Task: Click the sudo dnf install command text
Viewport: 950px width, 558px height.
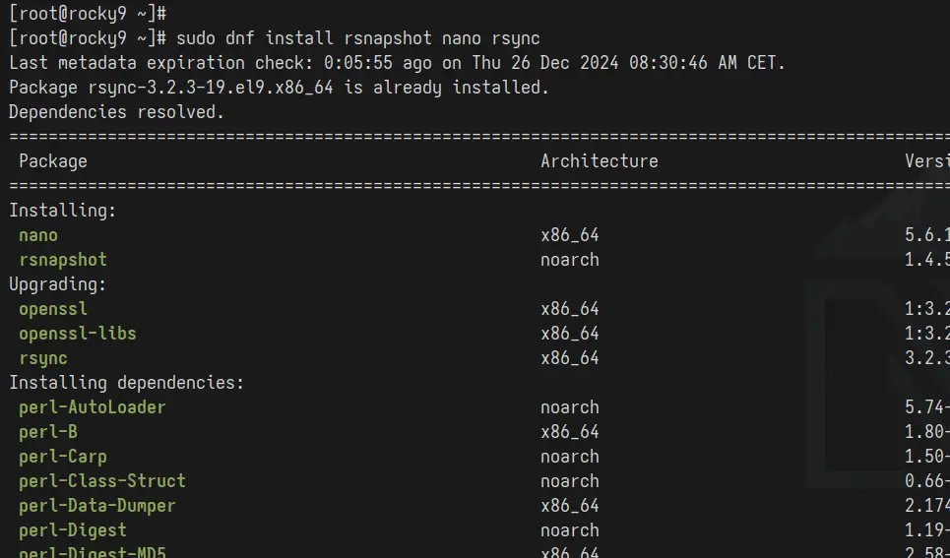Action: (x=358, y=38)
